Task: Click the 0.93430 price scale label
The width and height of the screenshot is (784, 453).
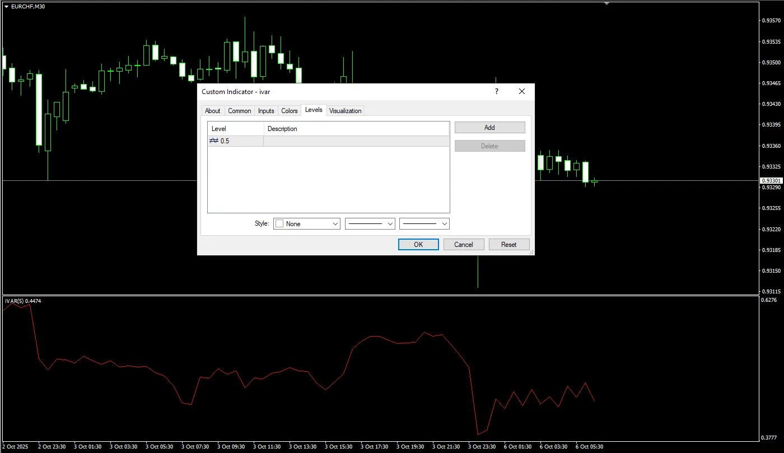Action: (x=771, y=104)
